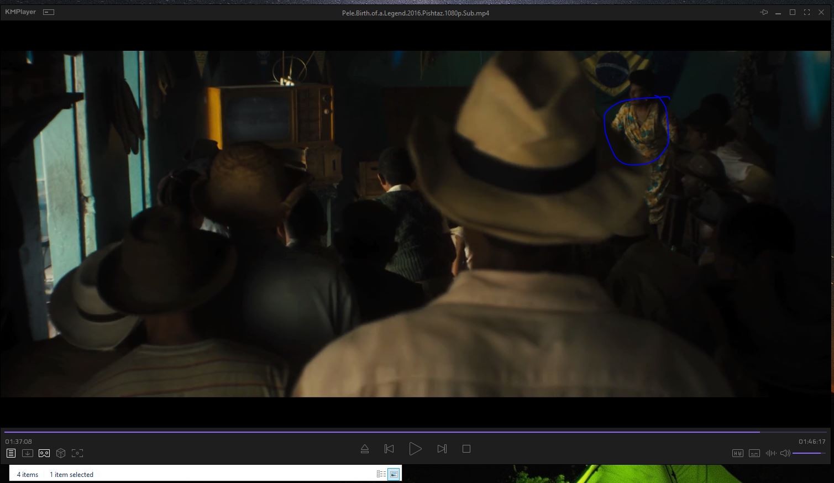Mute the speaker volume

coord(785,453)
